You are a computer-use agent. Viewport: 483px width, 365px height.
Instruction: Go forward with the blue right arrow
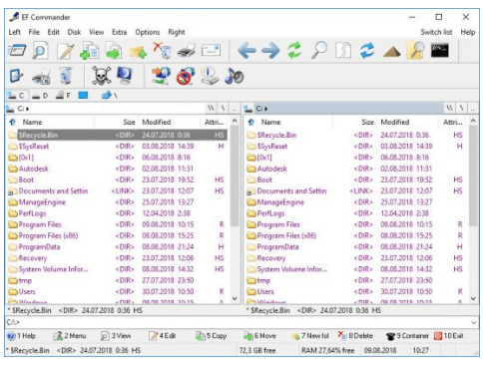tap(270, 51)
